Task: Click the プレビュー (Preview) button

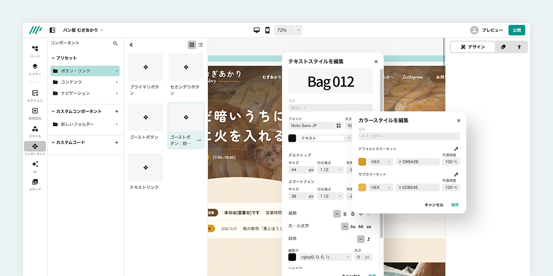Action: [x=492, y=30]
